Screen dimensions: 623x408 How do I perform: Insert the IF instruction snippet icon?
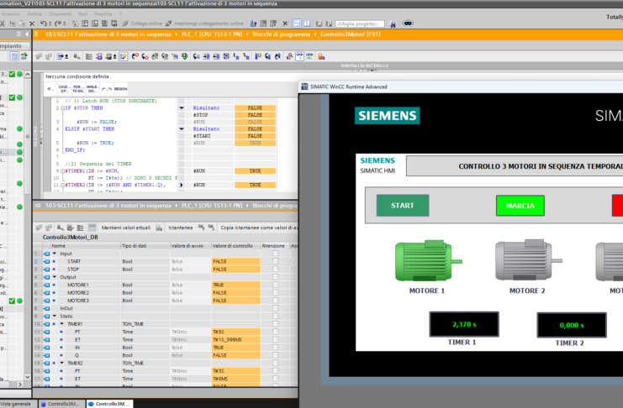[51, 88]
